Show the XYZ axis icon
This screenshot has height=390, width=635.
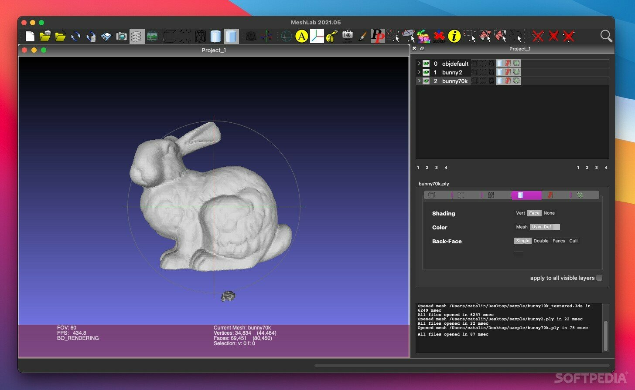(266, 37)
